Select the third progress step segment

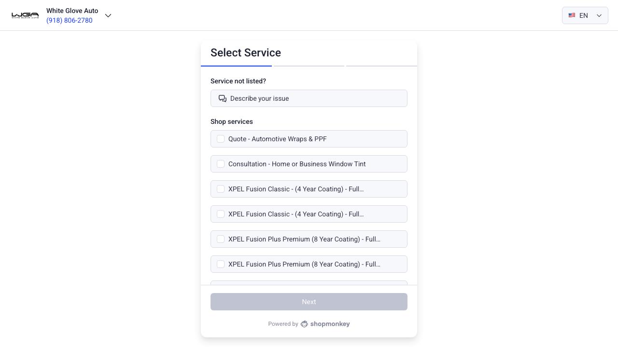[x=381, y=66]
